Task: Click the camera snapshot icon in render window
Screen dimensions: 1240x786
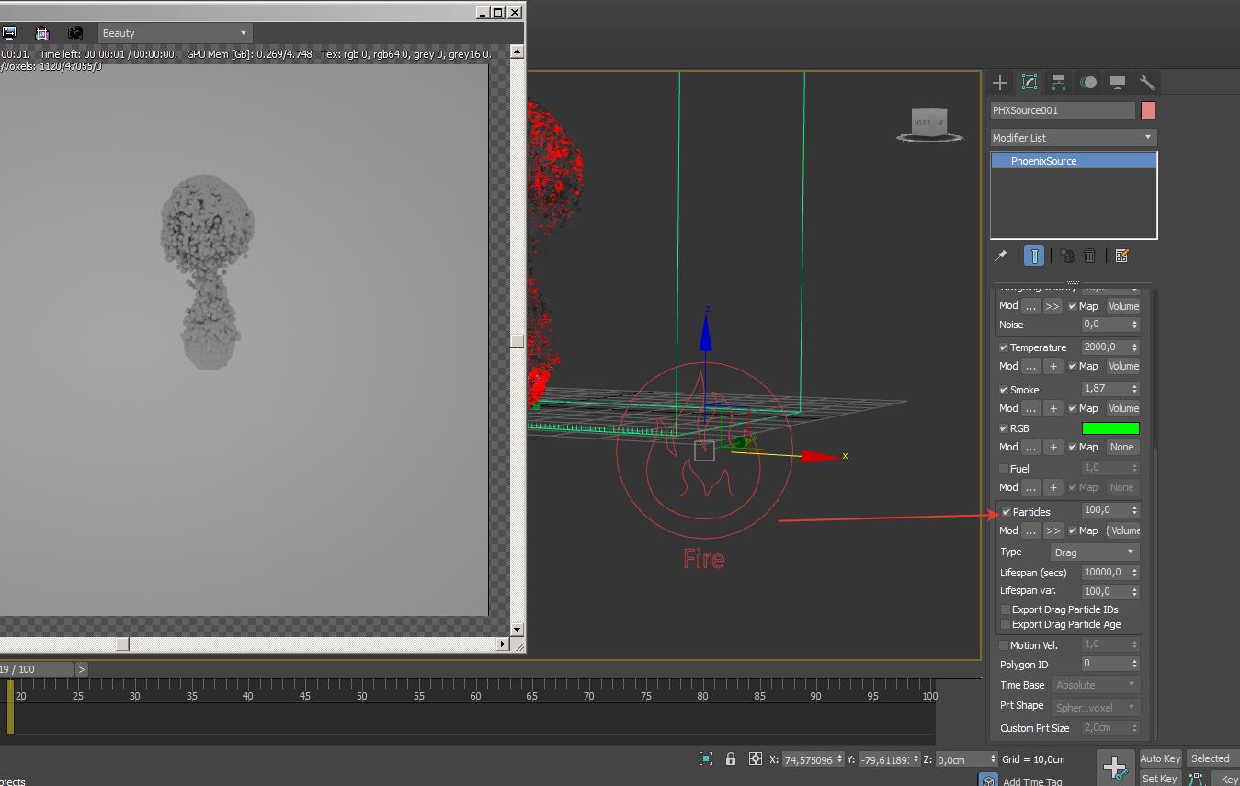Action: (x=75, y=33)
